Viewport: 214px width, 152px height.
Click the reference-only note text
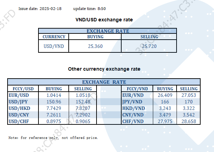pos(53,138)
